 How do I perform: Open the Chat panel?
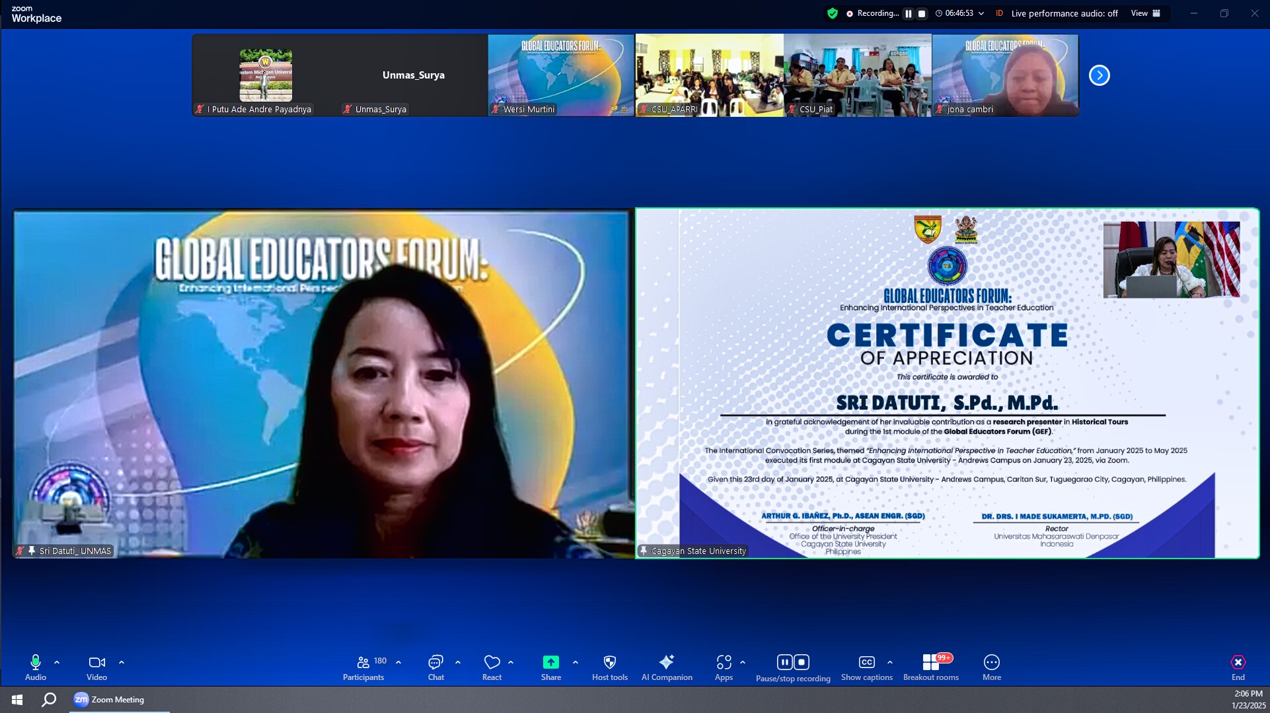(x=435, y=667)
